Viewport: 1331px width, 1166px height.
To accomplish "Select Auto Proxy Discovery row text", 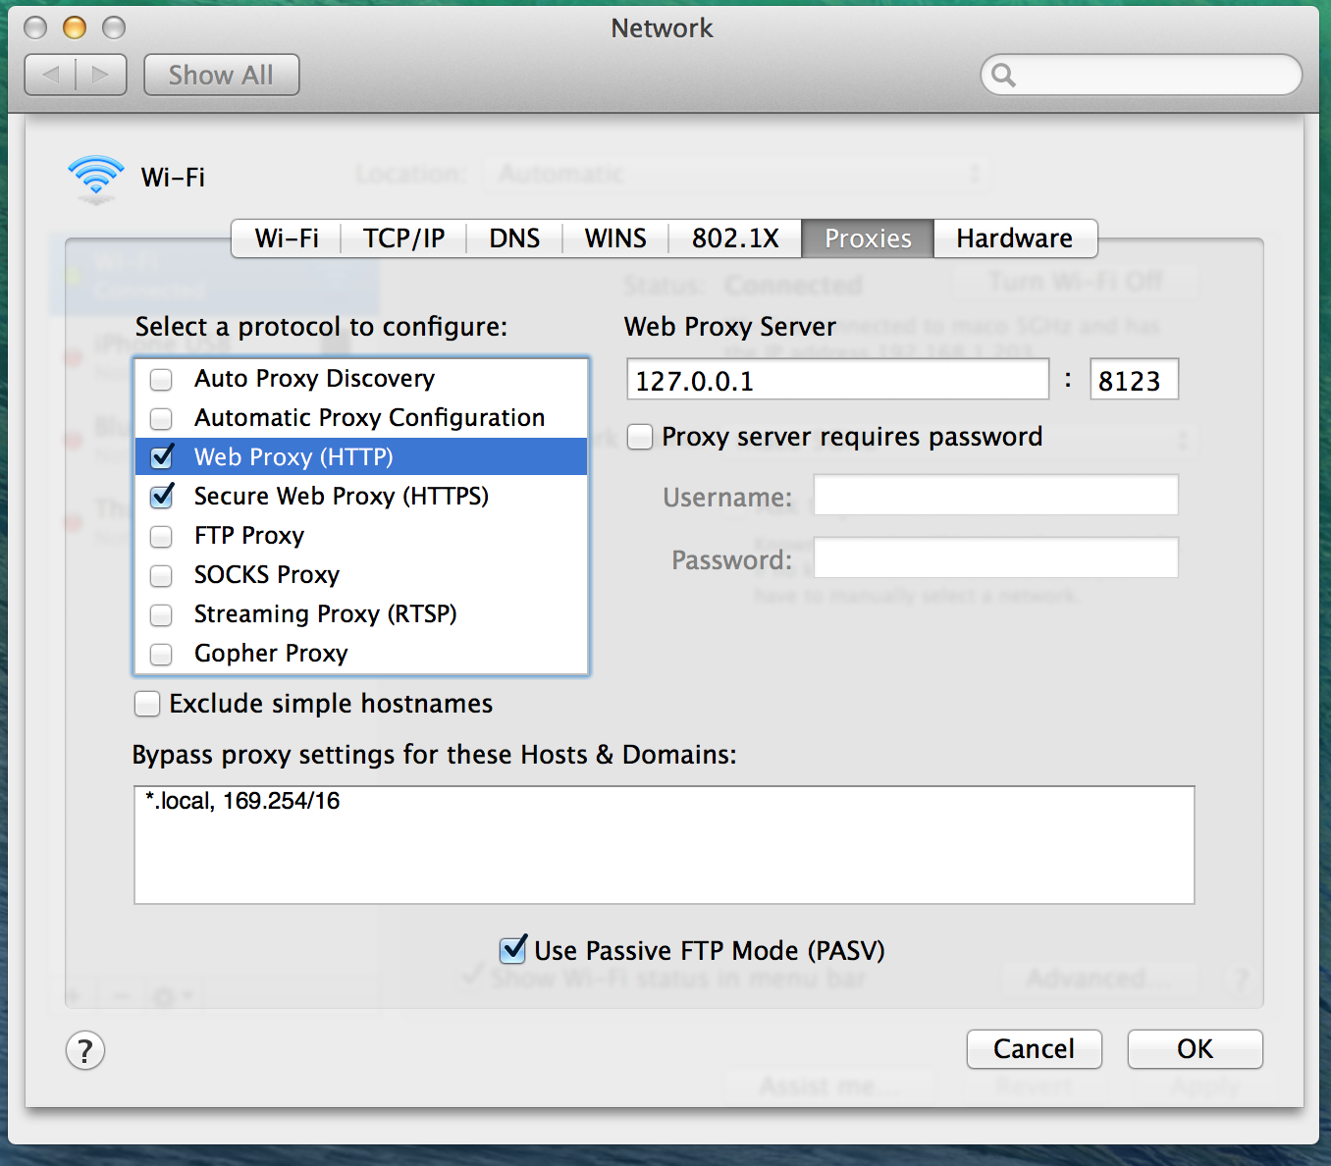I will (314, 379).
